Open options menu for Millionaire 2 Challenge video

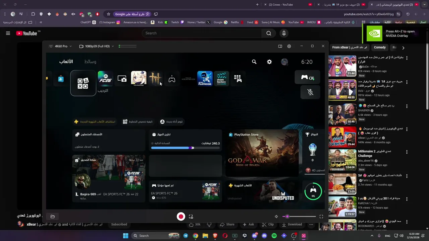point(407,152)
